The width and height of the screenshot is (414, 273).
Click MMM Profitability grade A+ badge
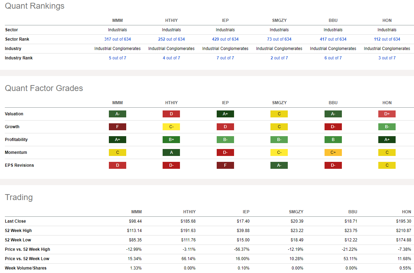[x=118, y=140]
